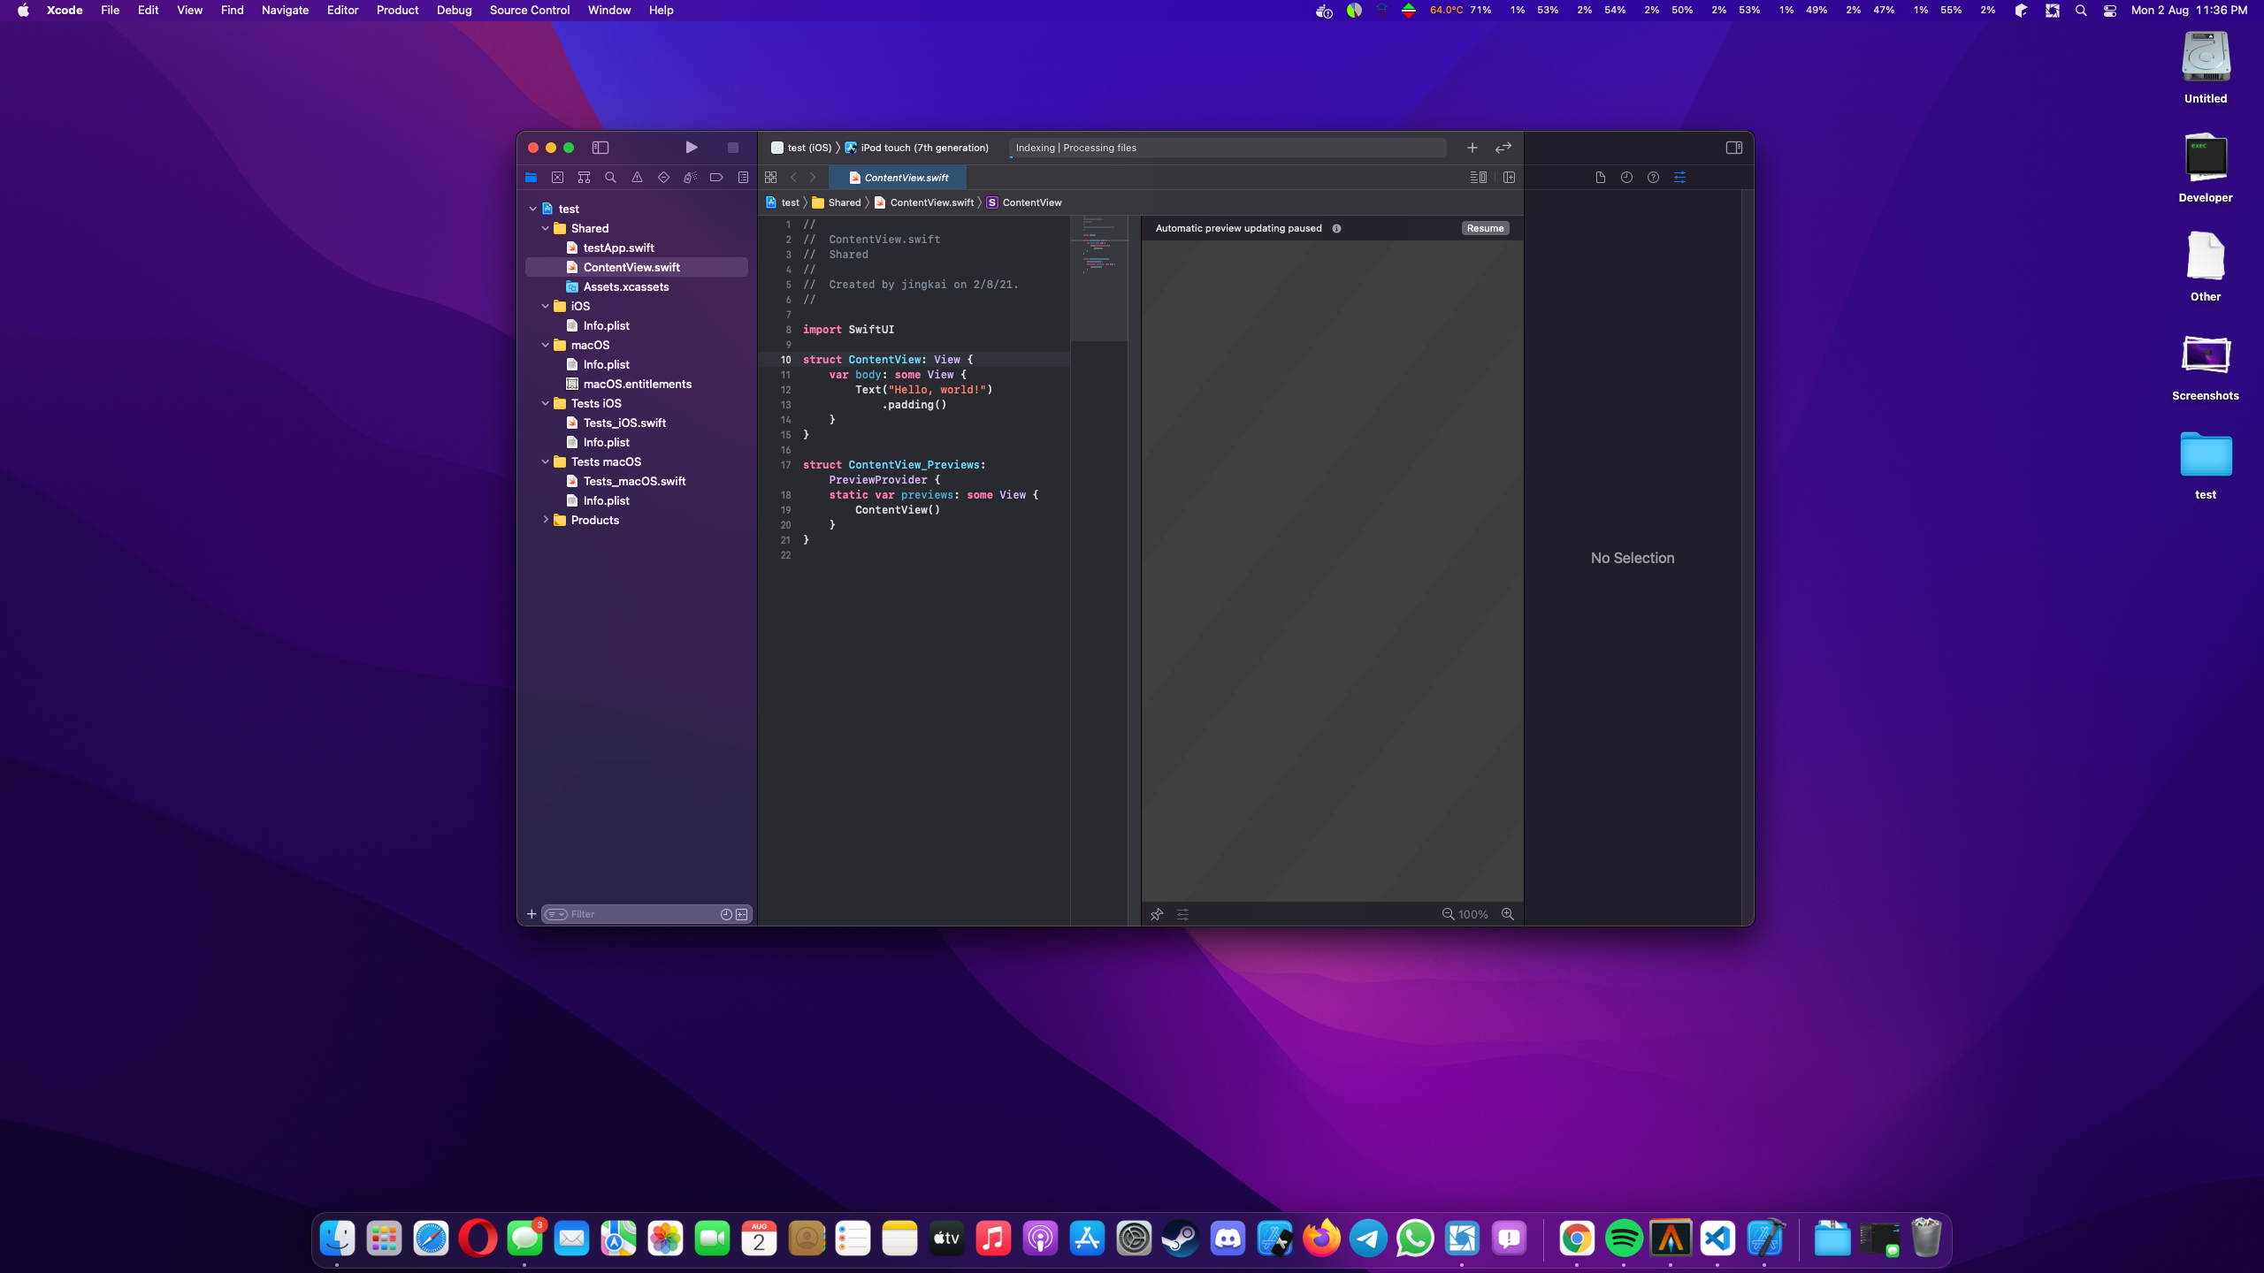
Task: Hide the right inspector panel
Action: click(x=1733, y=148)
